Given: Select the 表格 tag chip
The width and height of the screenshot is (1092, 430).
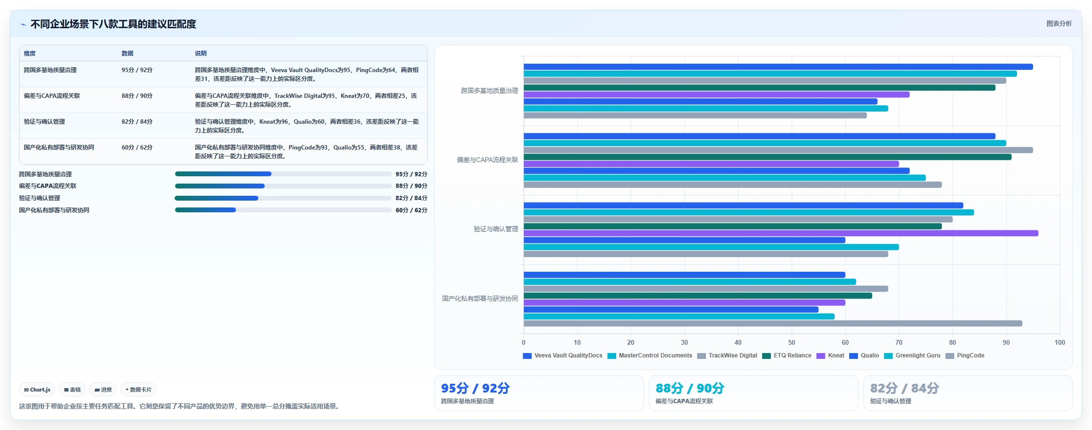Looking at the screenshot, I should click(72, 390).
